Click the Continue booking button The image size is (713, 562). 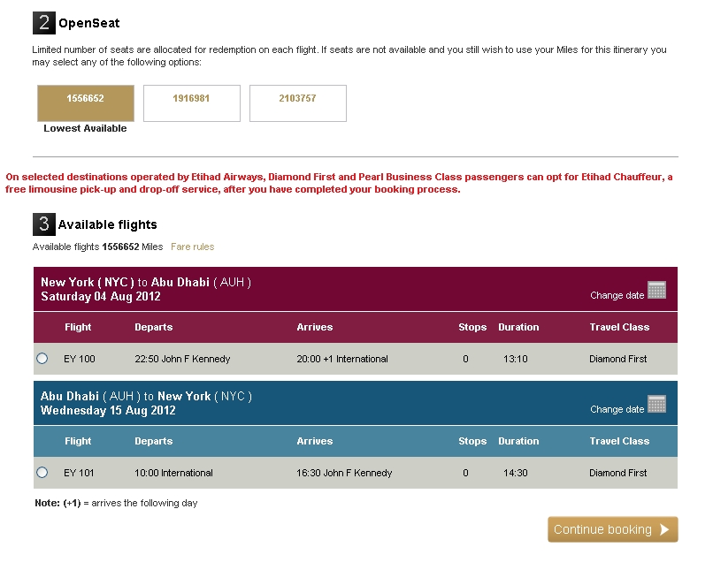pos(612,529)
